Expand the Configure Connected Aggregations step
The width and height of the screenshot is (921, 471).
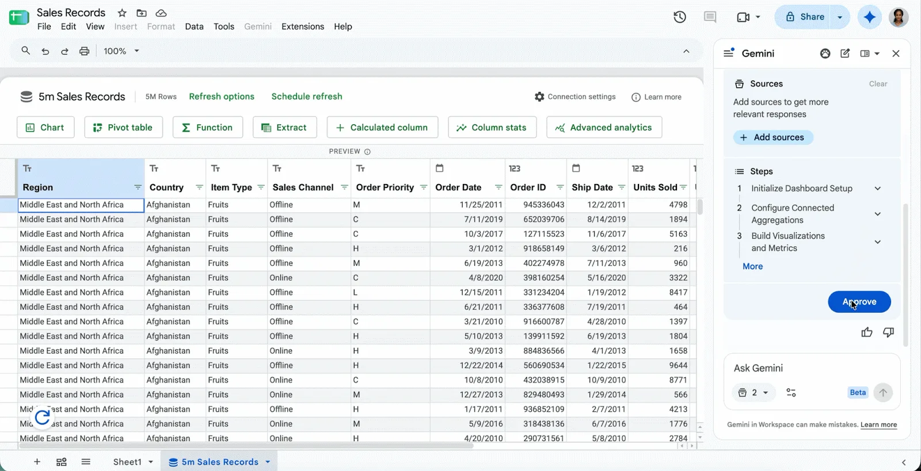point(878,214)
